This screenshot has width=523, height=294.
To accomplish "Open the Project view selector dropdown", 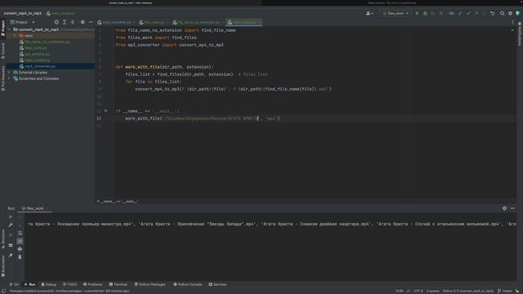I will (x=22, y=22).
